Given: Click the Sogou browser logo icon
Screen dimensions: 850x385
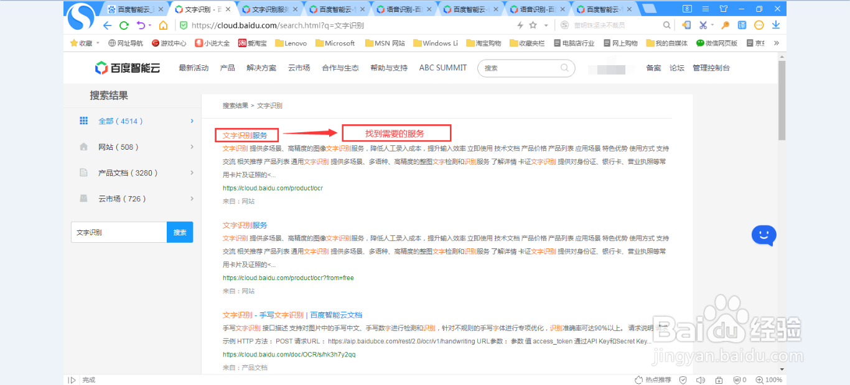Looking at the screenshot, I should pos(81,17).
